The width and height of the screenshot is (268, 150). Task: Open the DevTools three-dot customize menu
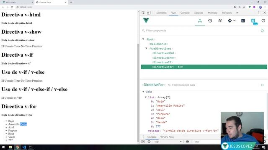(x=259, y=13)
